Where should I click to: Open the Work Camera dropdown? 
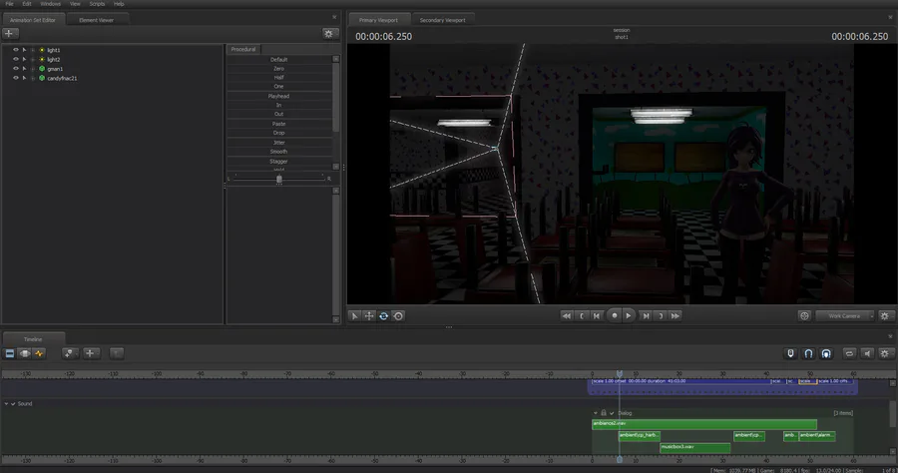click(845, 316)
